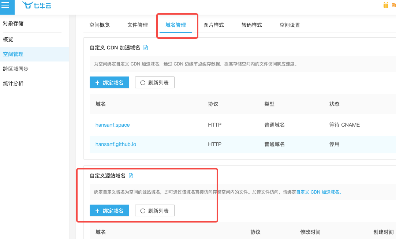Click the 创建时间 column header
396x239 pixels.
tap(383, 232)
